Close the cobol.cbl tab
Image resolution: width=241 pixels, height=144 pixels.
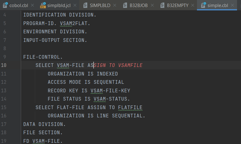[32, 5]
